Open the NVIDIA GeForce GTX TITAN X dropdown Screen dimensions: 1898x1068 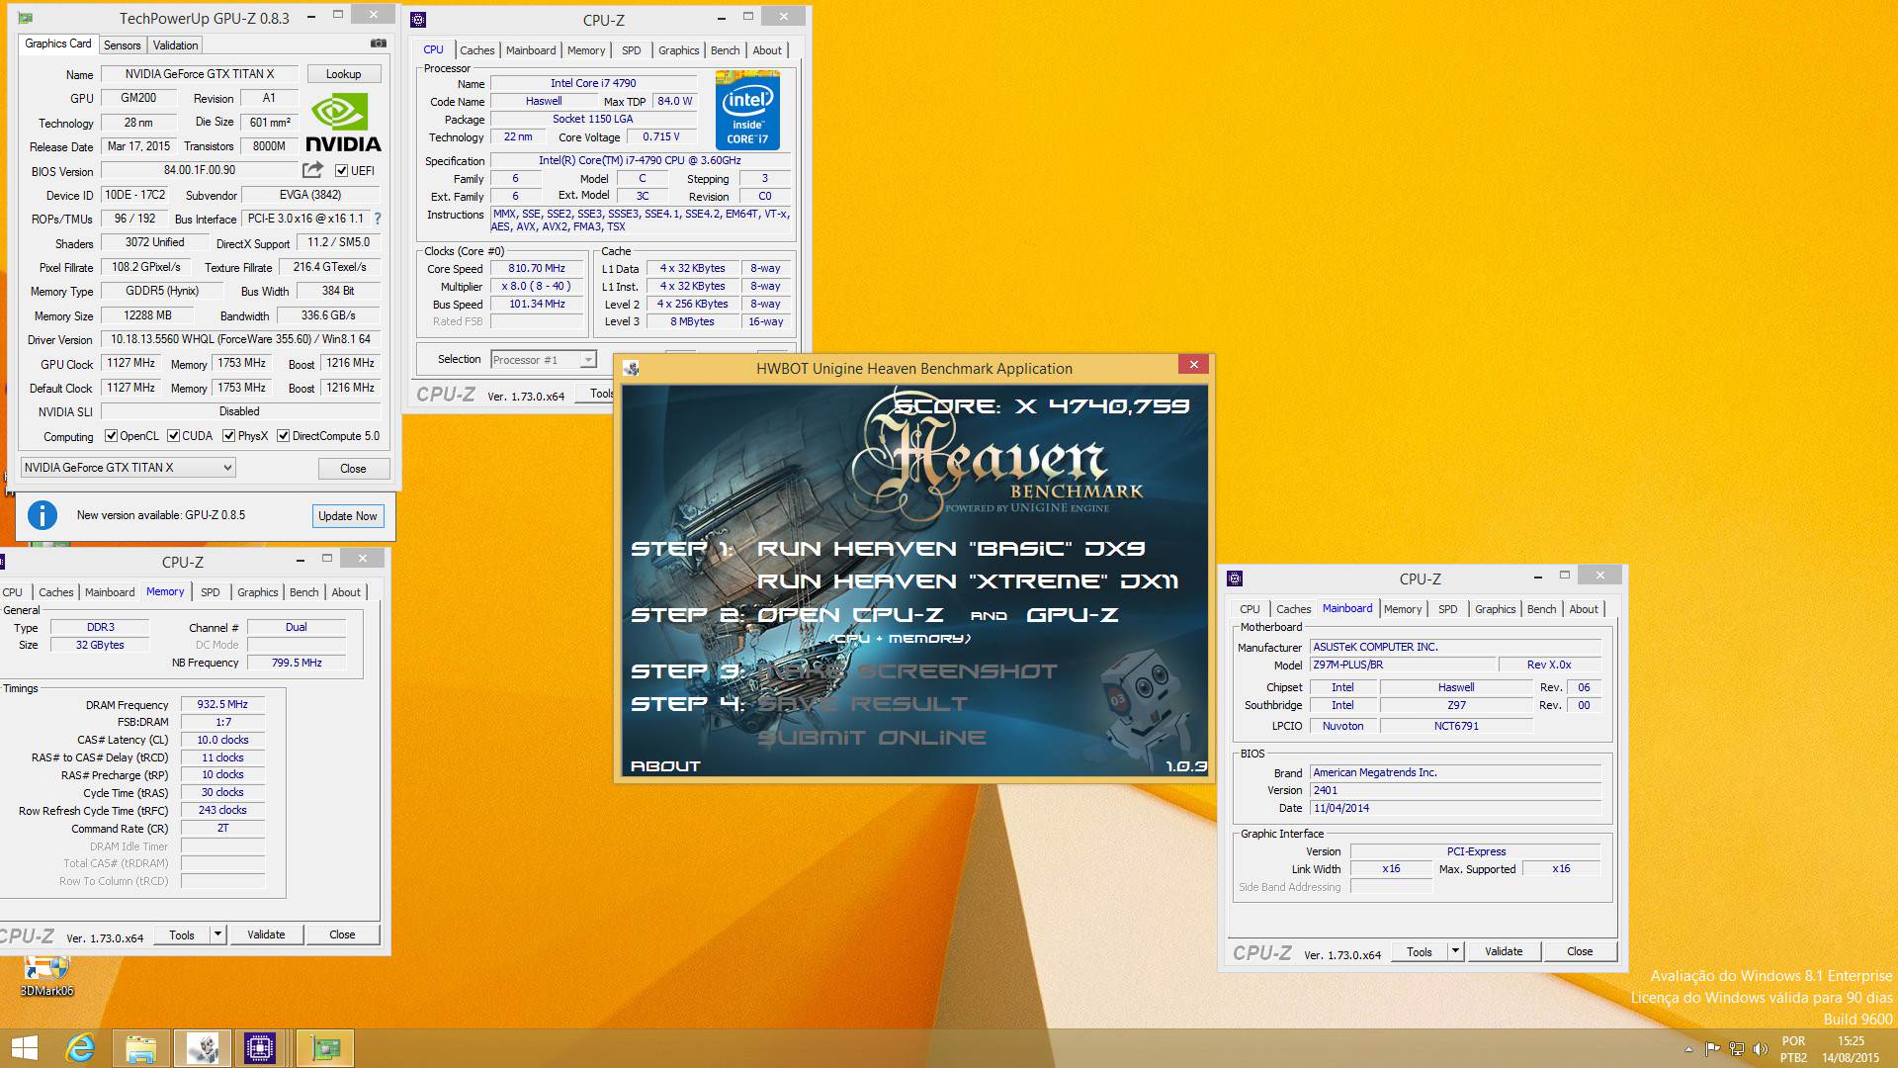tap(128, 468)
